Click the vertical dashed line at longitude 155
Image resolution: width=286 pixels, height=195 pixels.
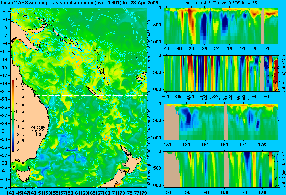click(x=55, y=97)
